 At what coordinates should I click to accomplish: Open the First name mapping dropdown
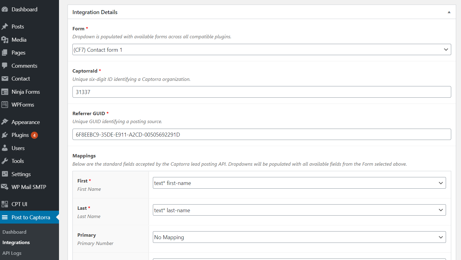(x=299, y=183)
